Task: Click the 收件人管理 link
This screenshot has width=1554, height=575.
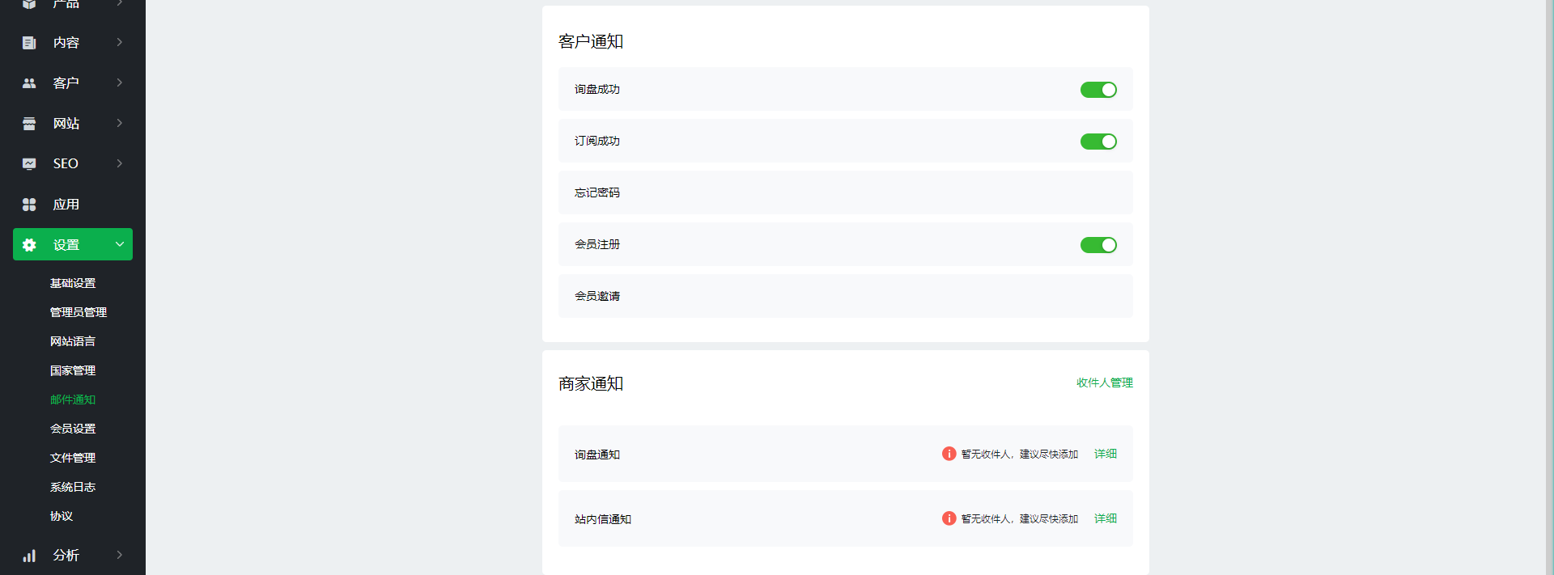Action: (x=1105, y=383)
